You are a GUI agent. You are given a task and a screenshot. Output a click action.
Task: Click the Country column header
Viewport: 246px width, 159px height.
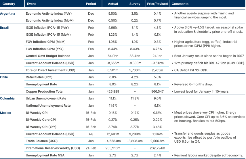pyautogui.click(x=9, y=4)
